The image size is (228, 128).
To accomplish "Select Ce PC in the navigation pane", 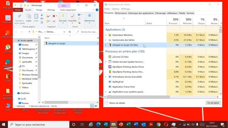I will click(x=22, y=99).
